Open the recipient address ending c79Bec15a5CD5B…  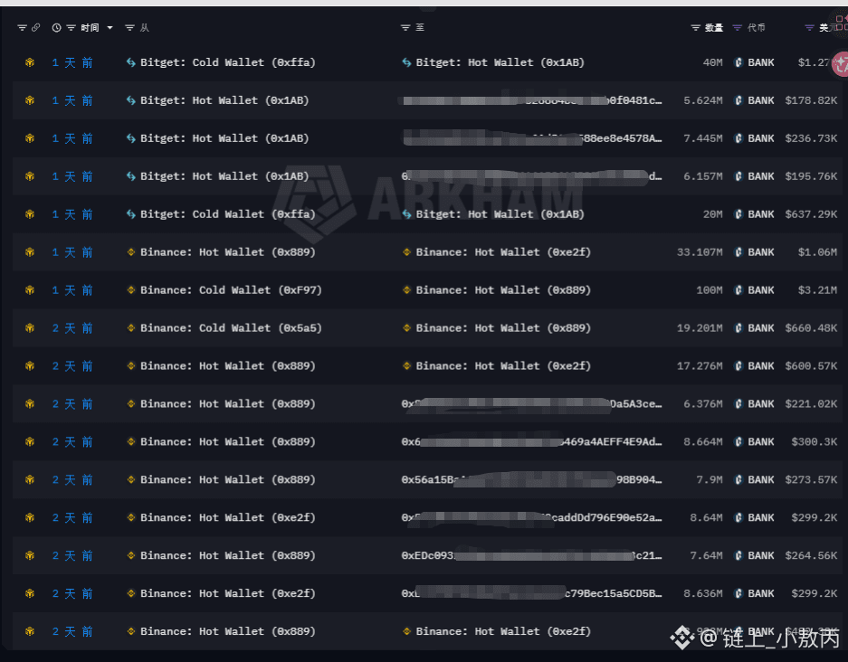pos(531,593)
